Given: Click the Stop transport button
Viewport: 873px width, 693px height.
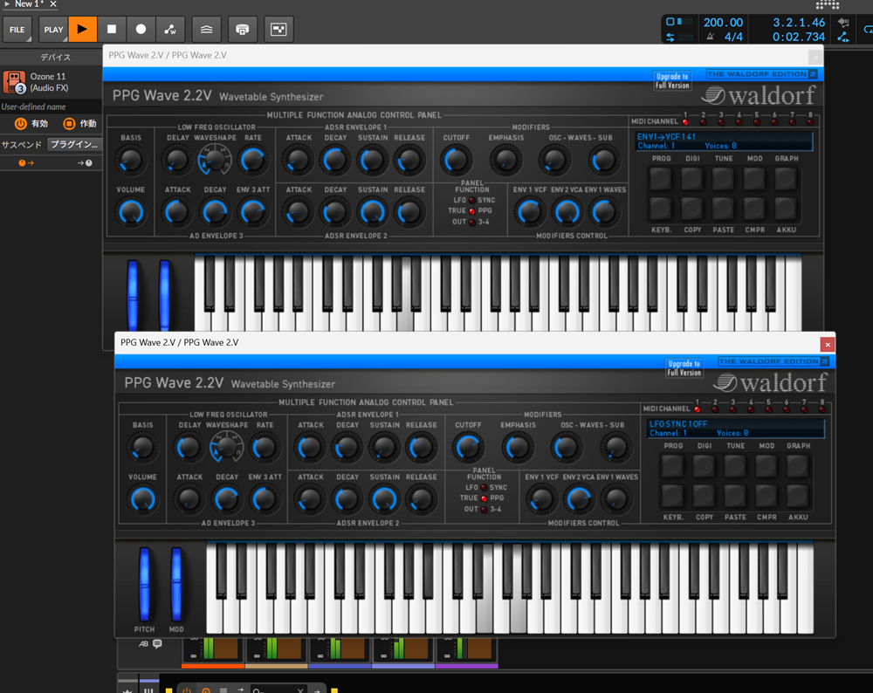Looking at the screenshot, I should point(112,29).
